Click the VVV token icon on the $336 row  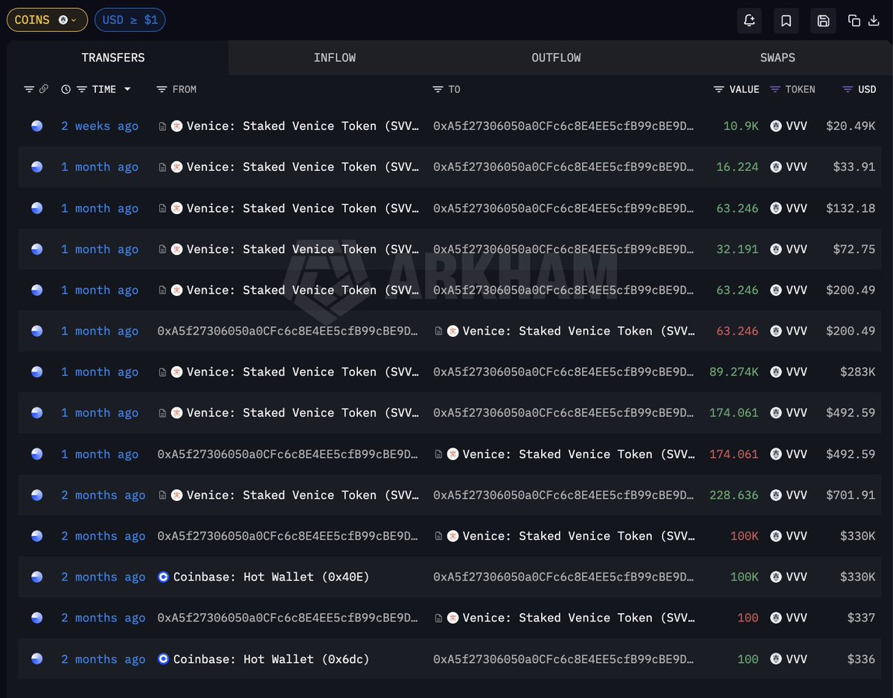tap(776, 659)
